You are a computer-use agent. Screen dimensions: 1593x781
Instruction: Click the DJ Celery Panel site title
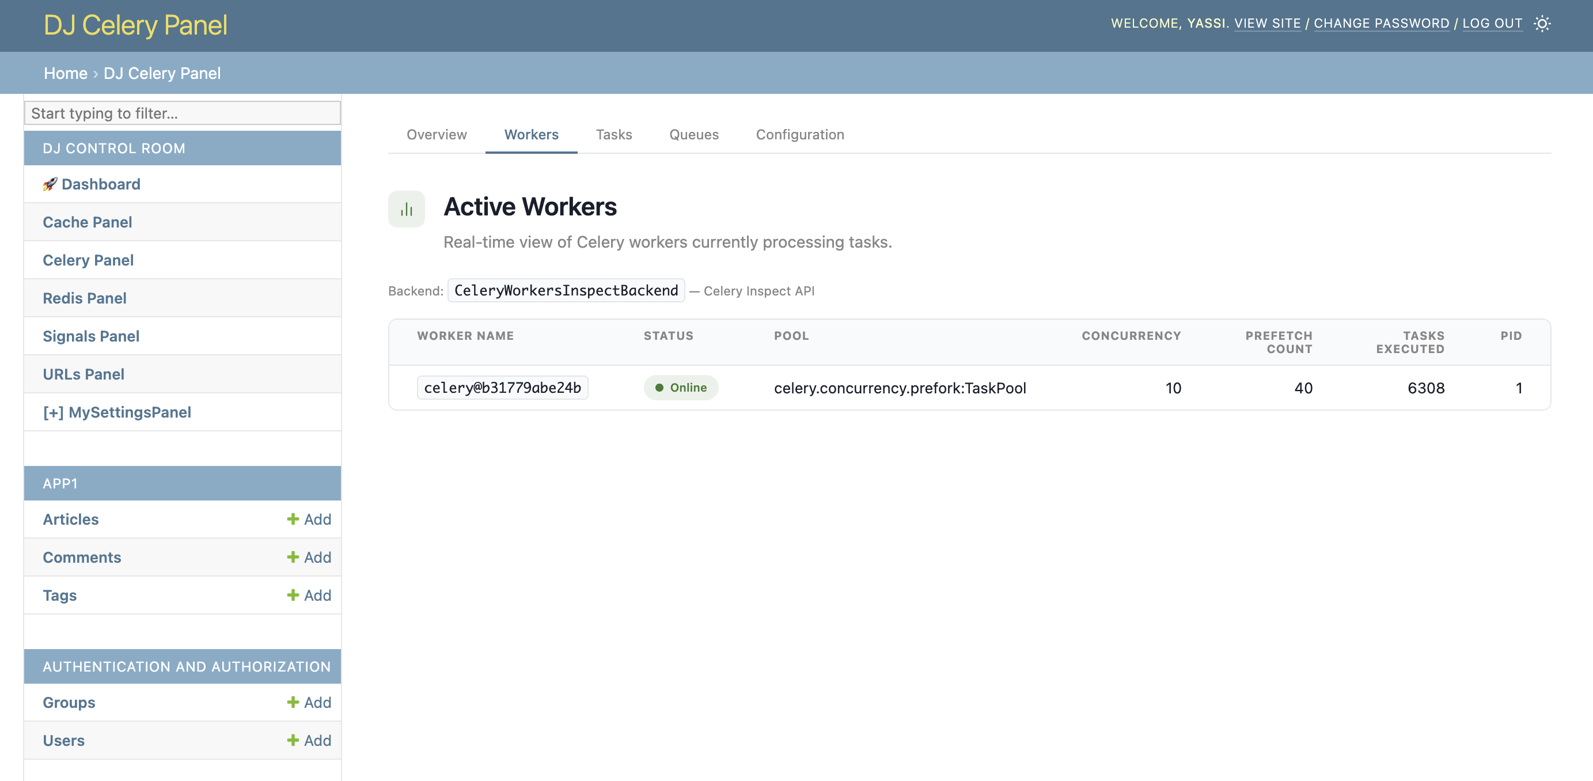tap(135, 25)
